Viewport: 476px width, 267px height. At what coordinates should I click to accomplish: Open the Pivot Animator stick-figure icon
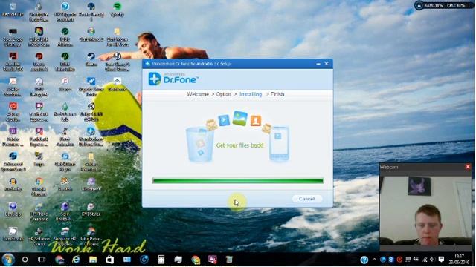click(x=65, y=136)
